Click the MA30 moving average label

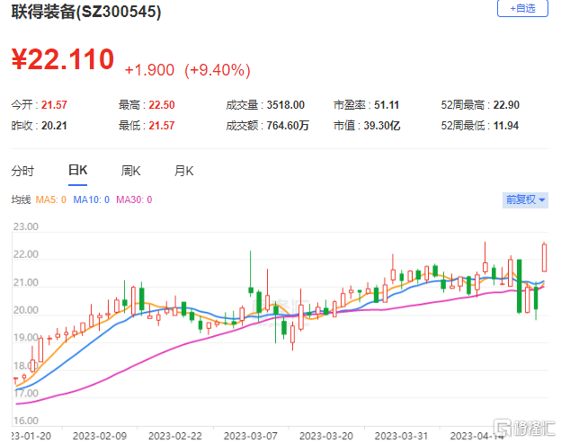tap(134, 199)
